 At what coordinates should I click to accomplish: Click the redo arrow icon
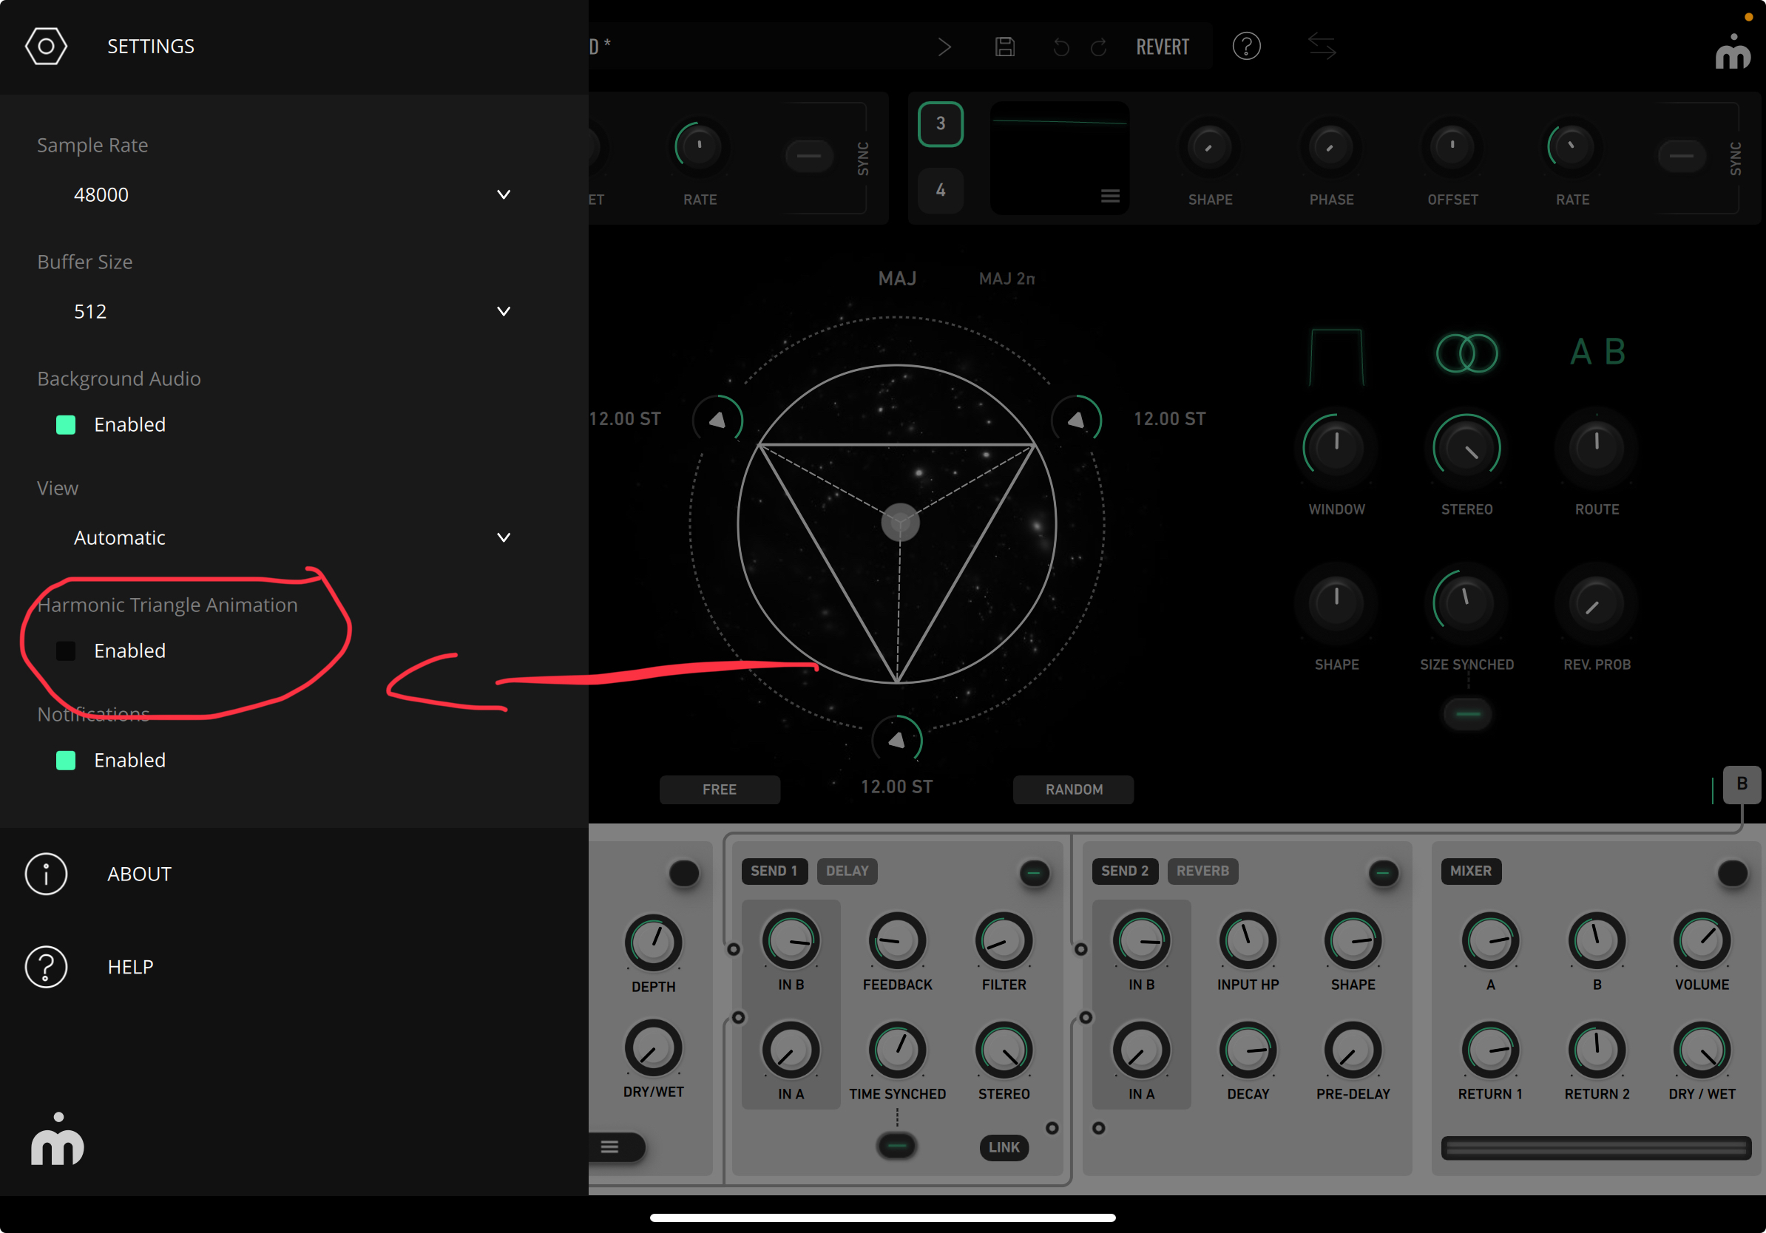(1099, 47)
